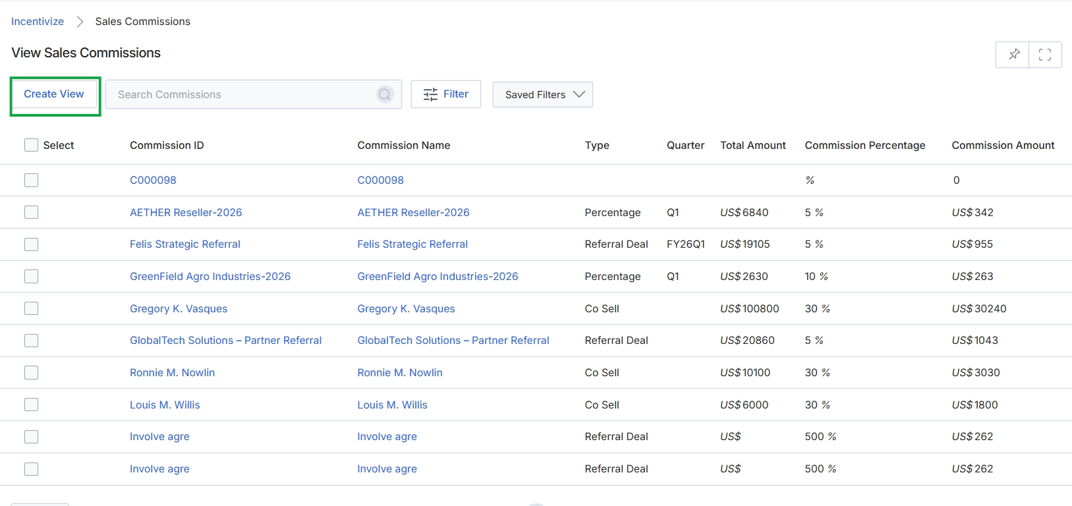Open Gregory K. Vasques Commission Name link
This screenshot has width=1072, height=506.
(406, 308)
